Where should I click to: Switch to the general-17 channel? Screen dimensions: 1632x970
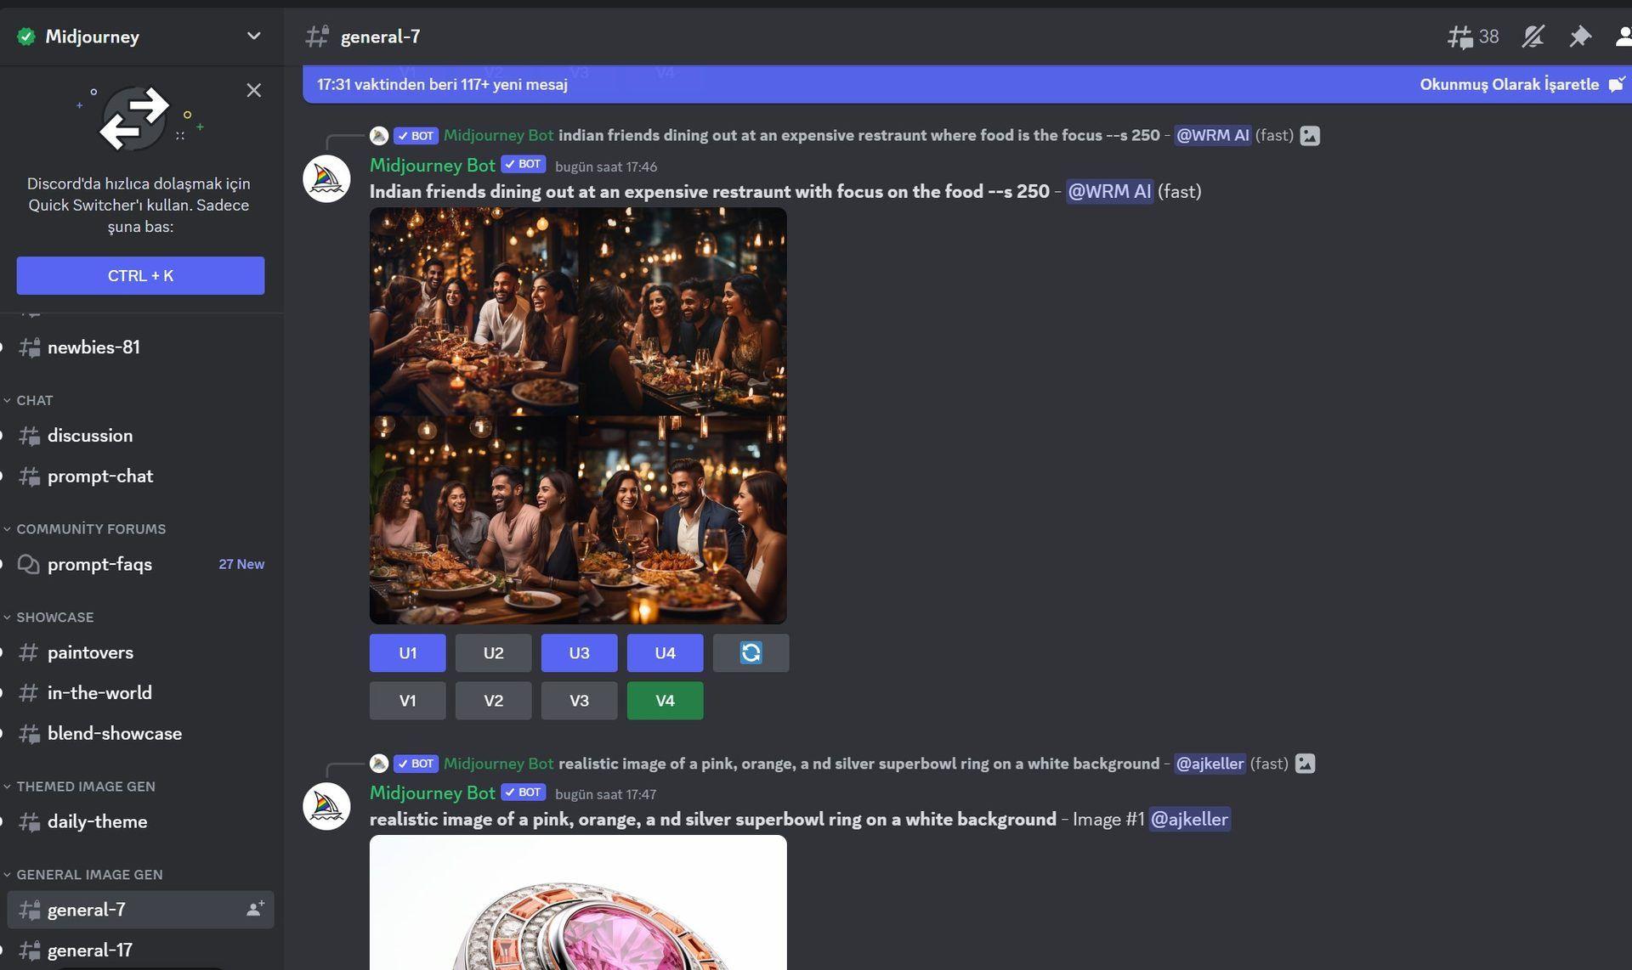tap(90, 948)
